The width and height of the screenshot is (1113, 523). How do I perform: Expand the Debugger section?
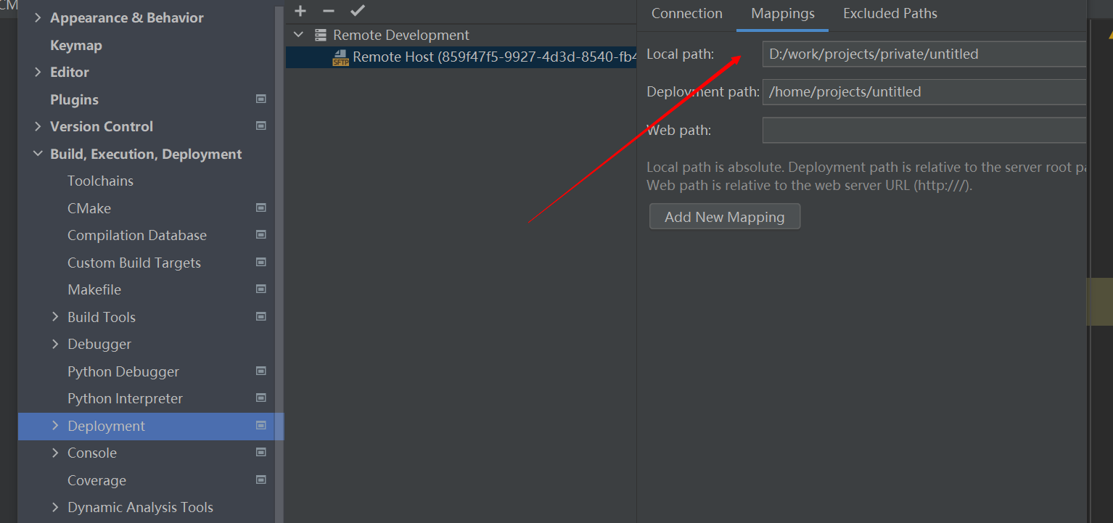[x=55, y=344]
